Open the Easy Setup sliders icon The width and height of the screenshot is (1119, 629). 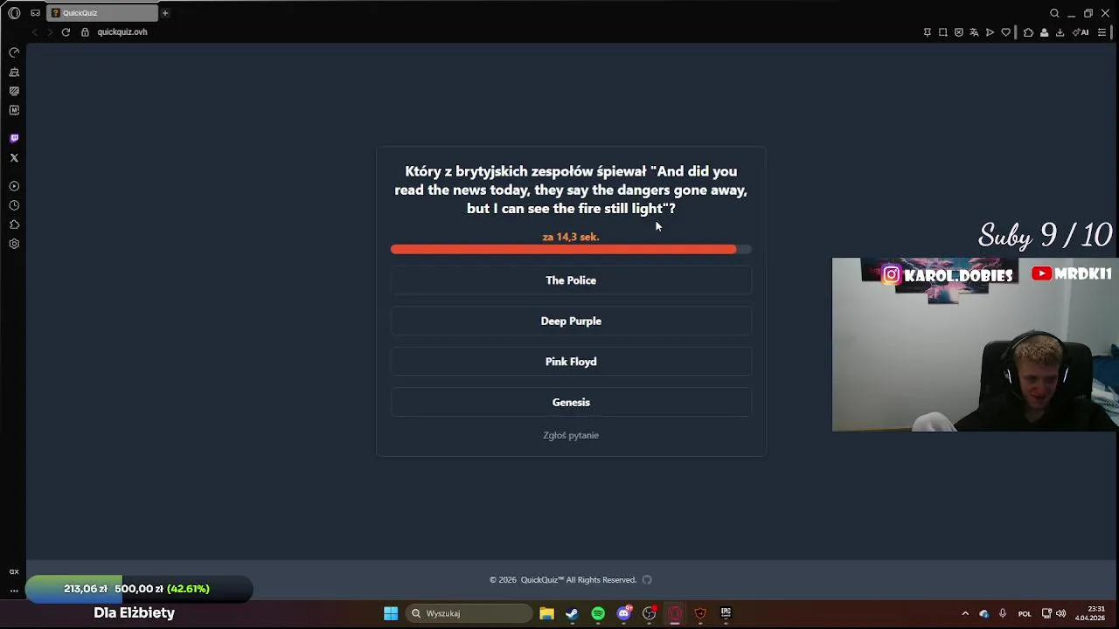coord(1102,32)
